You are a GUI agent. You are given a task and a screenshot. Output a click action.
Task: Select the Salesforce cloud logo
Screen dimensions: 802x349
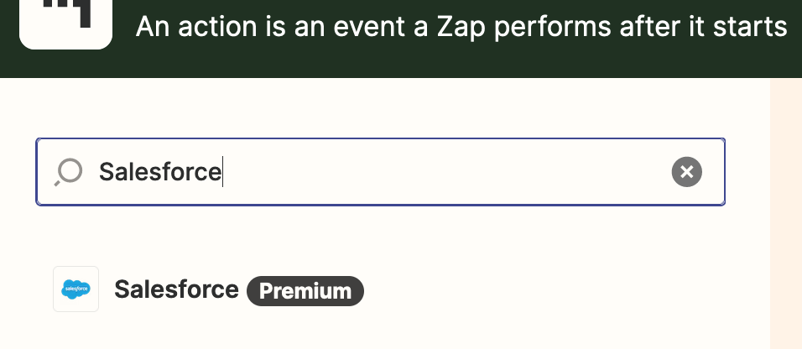pos(76,289)
